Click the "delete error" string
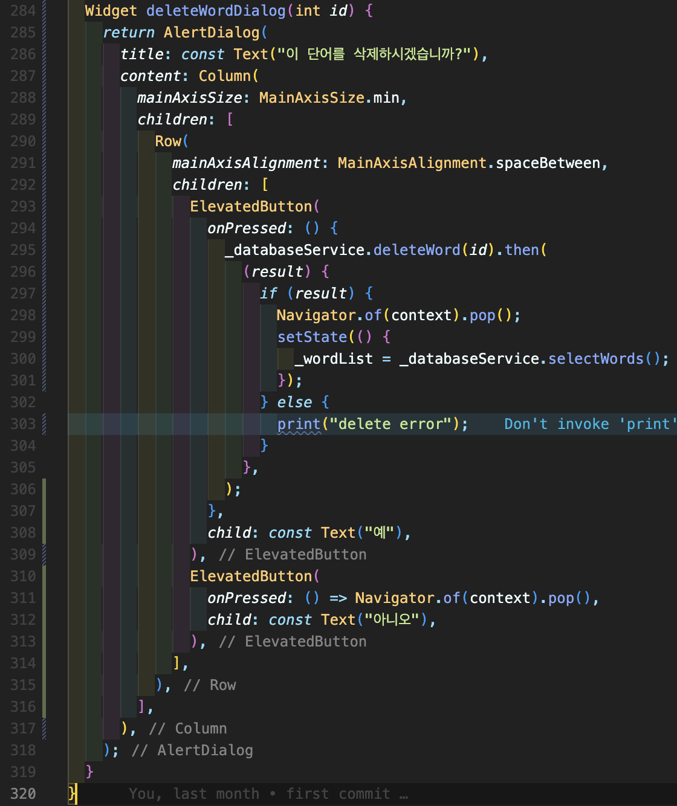 click(390, 424)
